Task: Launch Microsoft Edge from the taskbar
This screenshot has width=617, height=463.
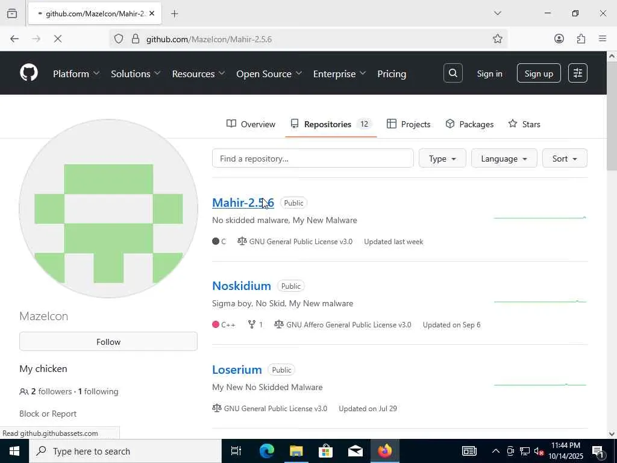Action: (x=267, y=451)
